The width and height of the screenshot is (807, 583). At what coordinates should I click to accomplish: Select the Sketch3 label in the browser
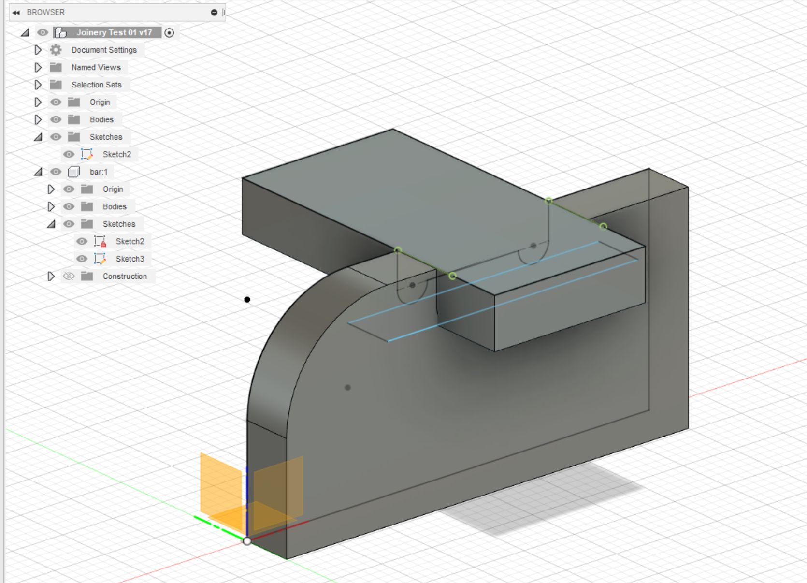coord(130,259)
